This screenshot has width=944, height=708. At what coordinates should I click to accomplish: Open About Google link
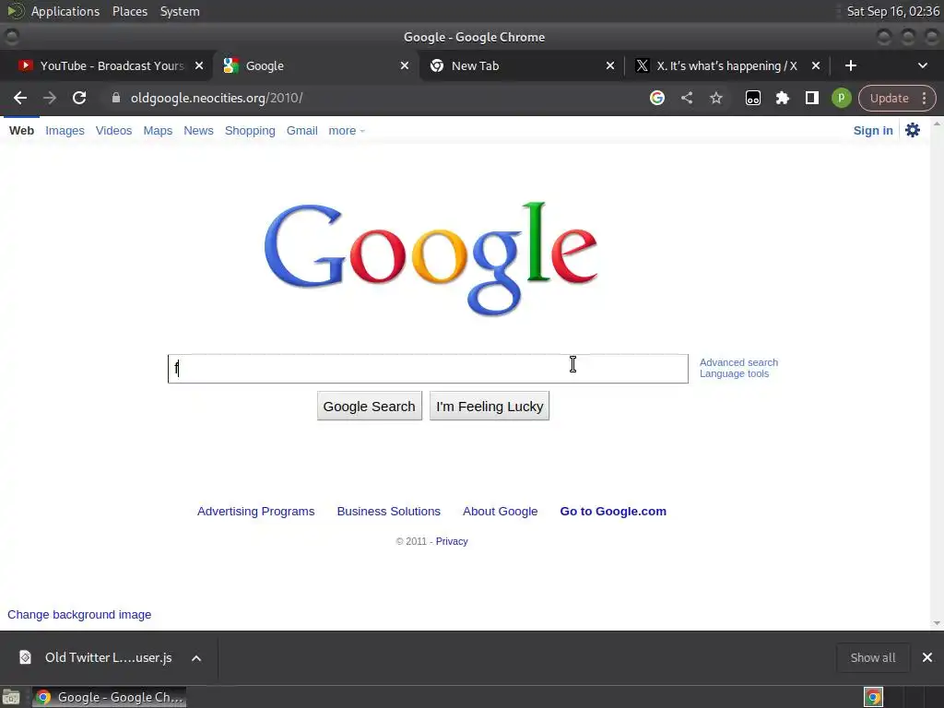click(501, 511)
